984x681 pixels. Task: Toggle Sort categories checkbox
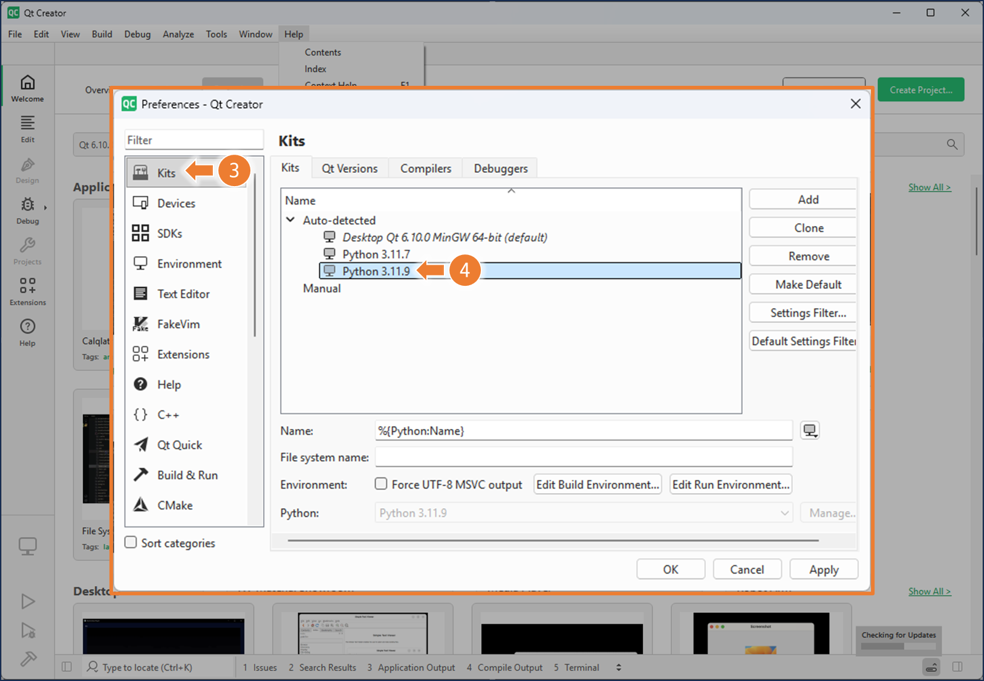[x=131, y=542]
